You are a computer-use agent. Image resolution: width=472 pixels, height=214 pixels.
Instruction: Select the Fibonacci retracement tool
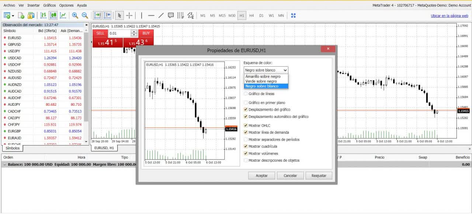pyautogui.click(x=180, y=15)
